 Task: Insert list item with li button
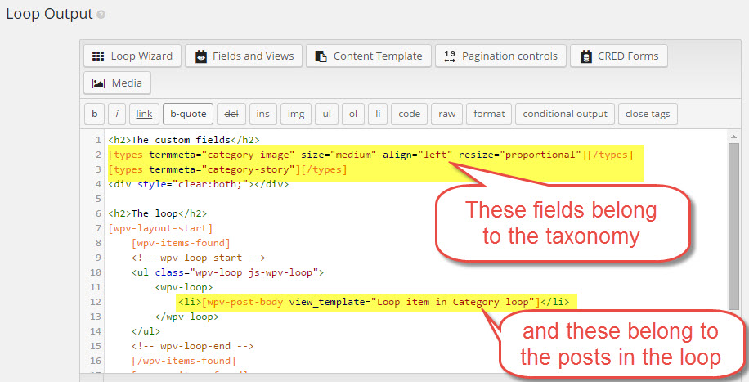[378, 114]
